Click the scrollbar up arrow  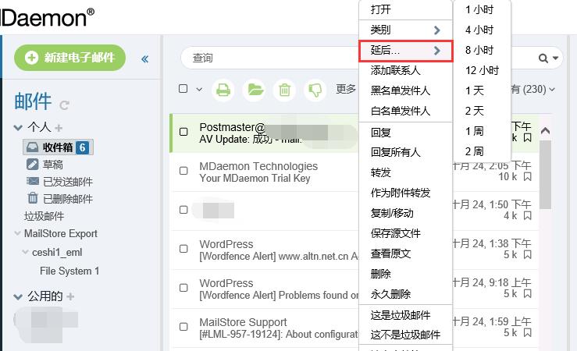pyautogui.click(x=545, y=130)
